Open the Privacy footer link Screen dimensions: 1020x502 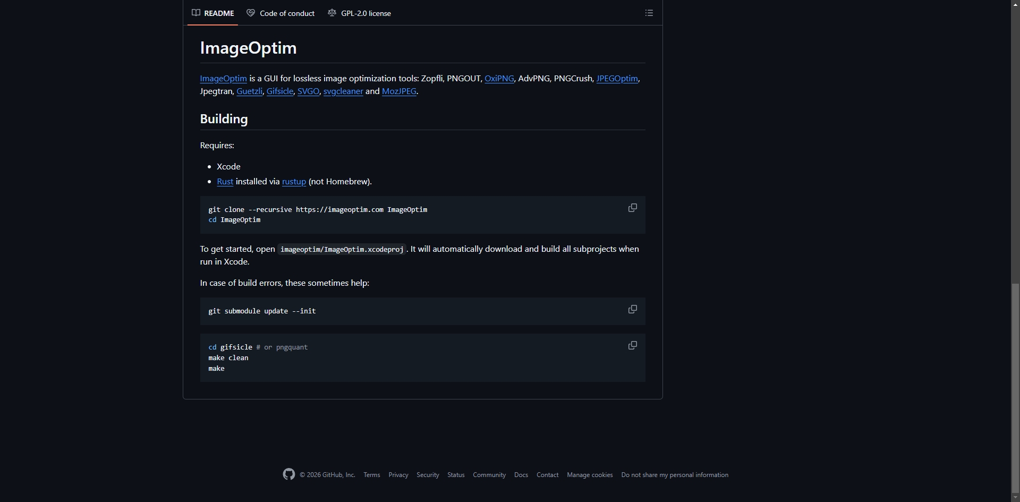pyautogui.click(x=398, y=475)
